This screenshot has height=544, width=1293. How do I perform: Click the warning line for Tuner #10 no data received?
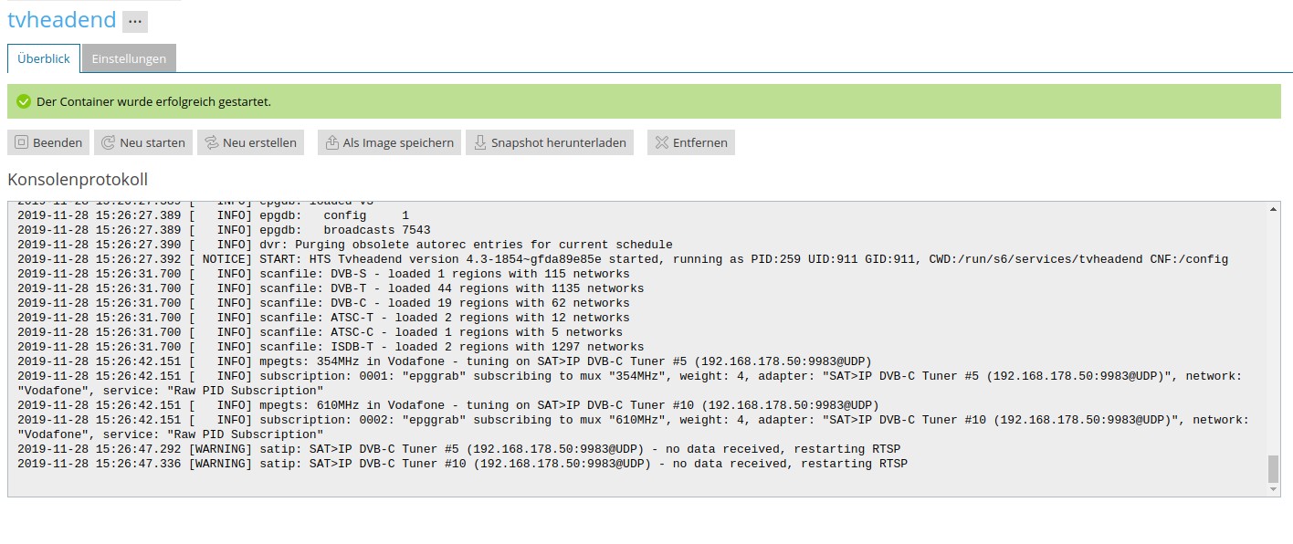(463, 464)
